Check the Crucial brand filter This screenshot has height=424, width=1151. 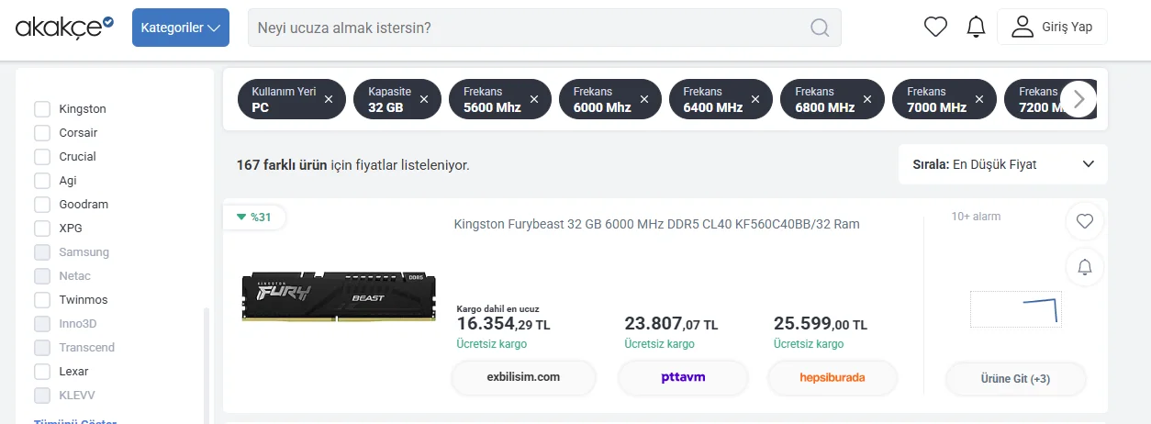pyautogui.click(x=42, y=157)
